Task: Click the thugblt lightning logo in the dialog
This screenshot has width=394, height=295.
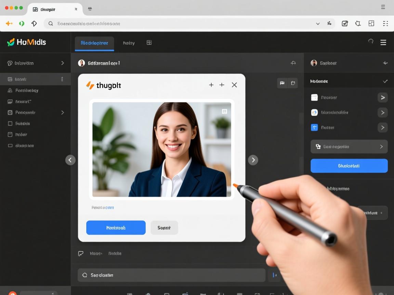Action: click(x=90, y=85)
